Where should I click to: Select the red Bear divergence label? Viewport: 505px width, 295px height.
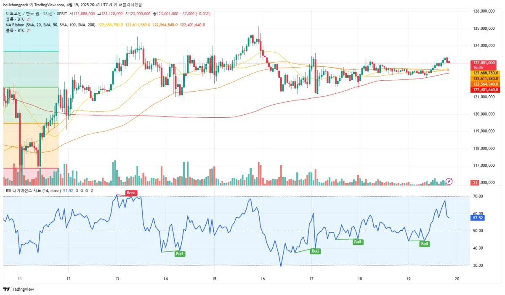(131, 193)
